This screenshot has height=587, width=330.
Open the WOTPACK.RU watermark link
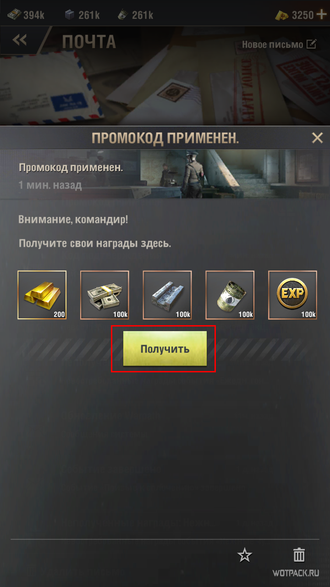point(296,573)
